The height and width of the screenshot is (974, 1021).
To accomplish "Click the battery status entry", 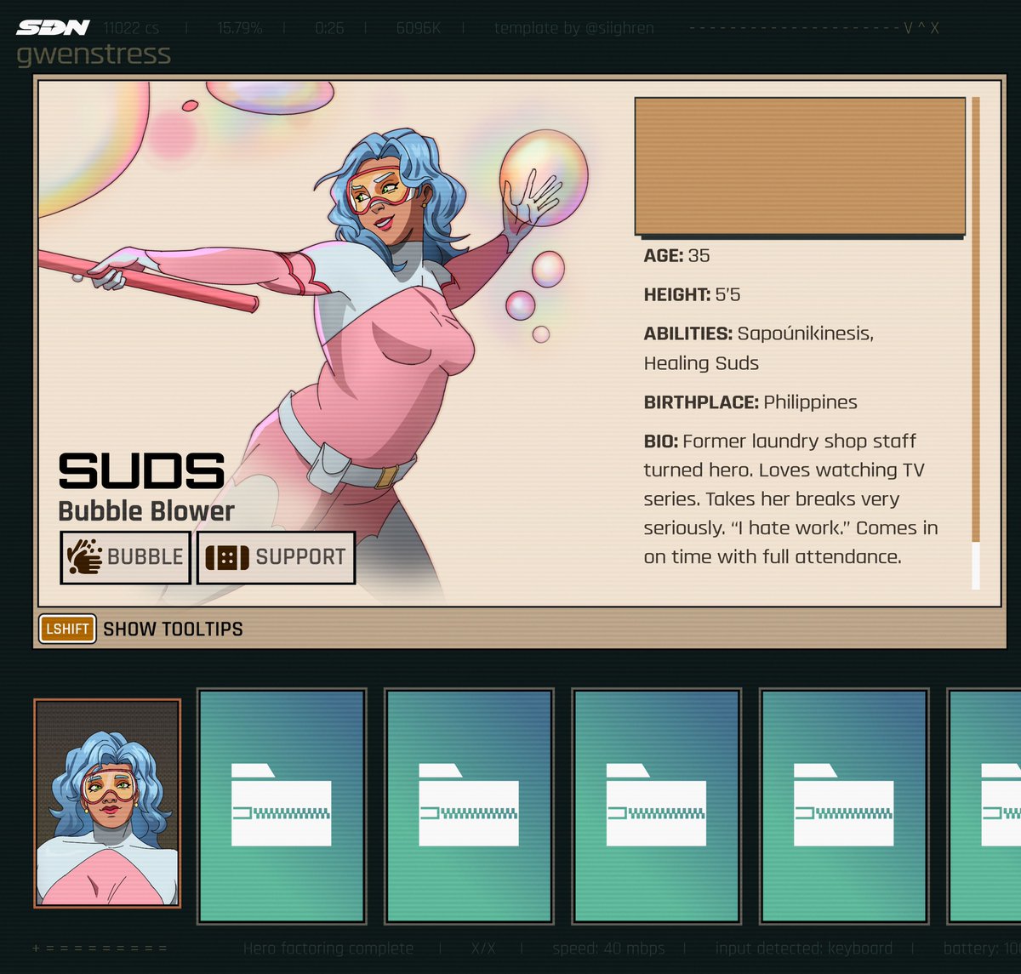I will [x=982, y=948].
